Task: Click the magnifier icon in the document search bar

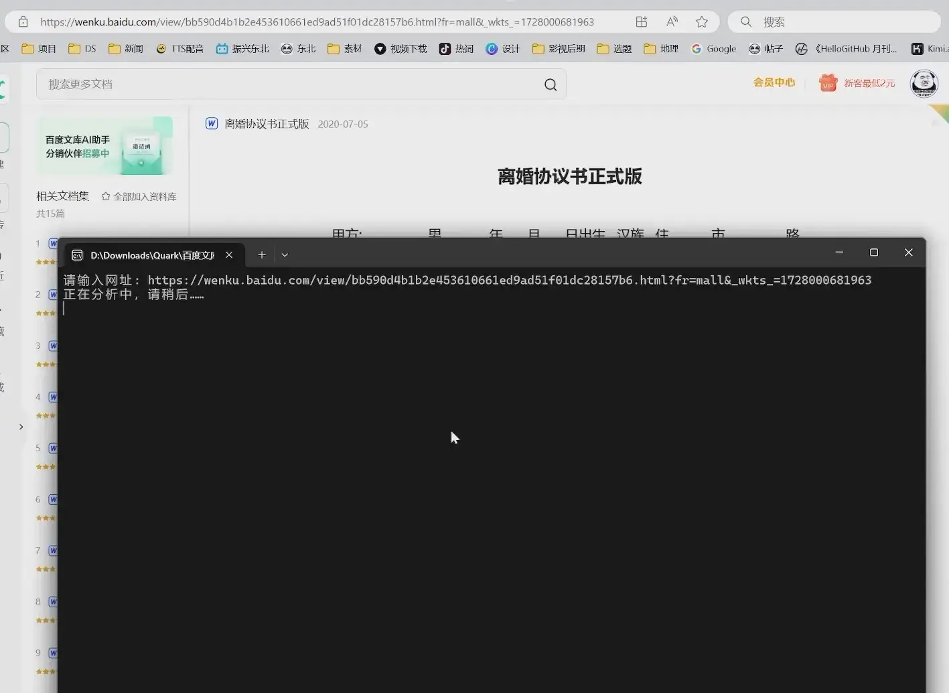Action: pos(550,84)
